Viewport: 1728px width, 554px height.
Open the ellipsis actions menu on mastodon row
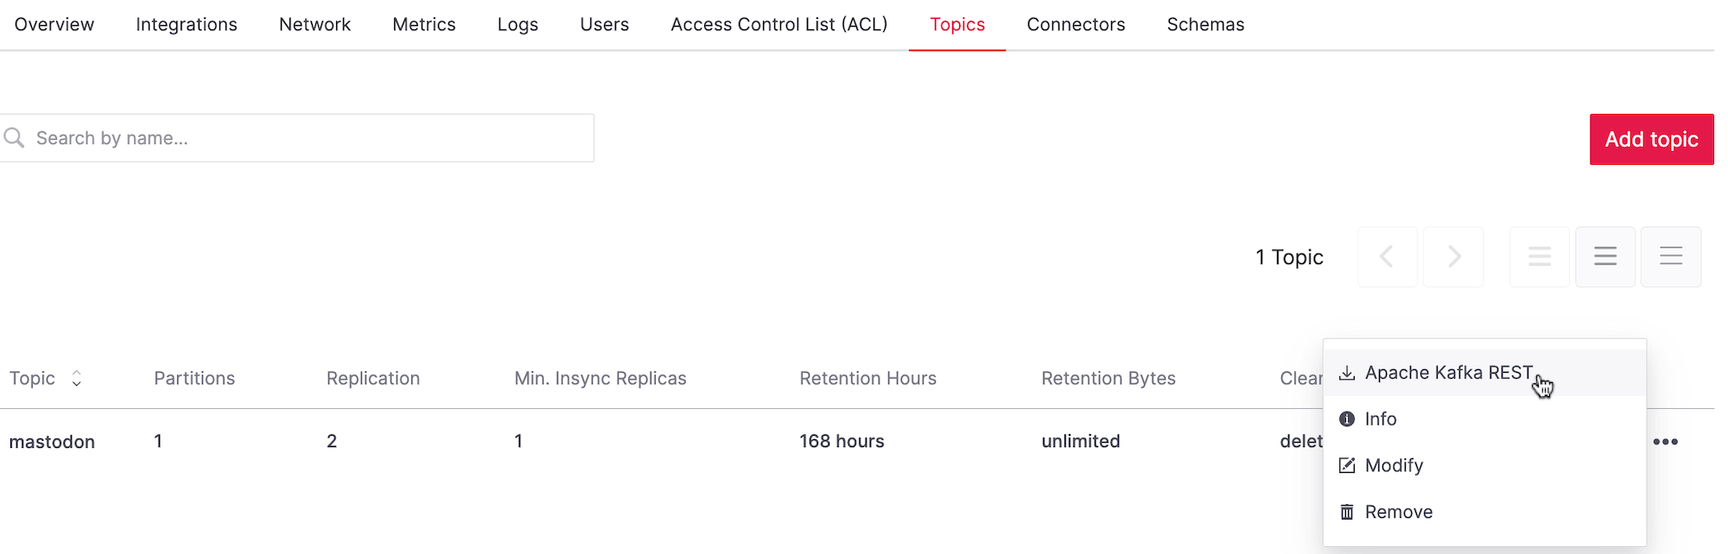tap(1667, 441)
